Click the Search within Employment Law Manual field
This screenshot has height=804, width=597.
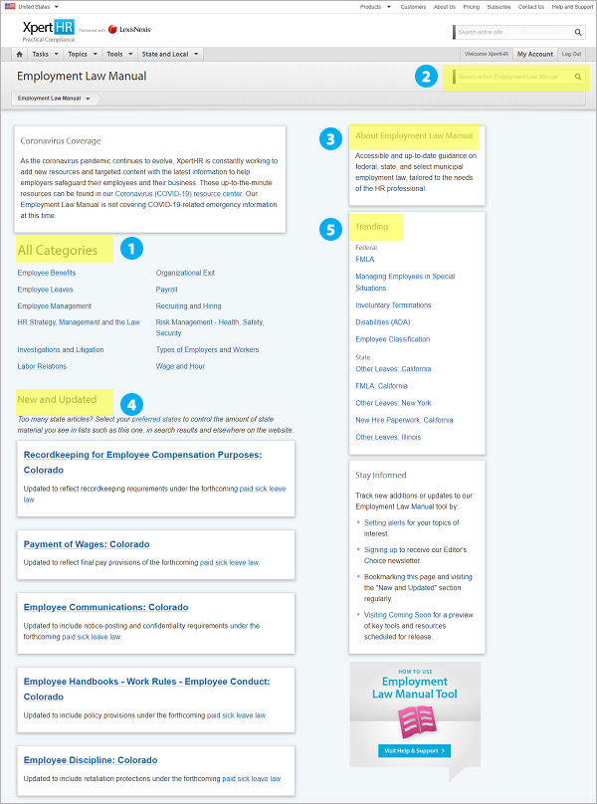coord(512,77)
